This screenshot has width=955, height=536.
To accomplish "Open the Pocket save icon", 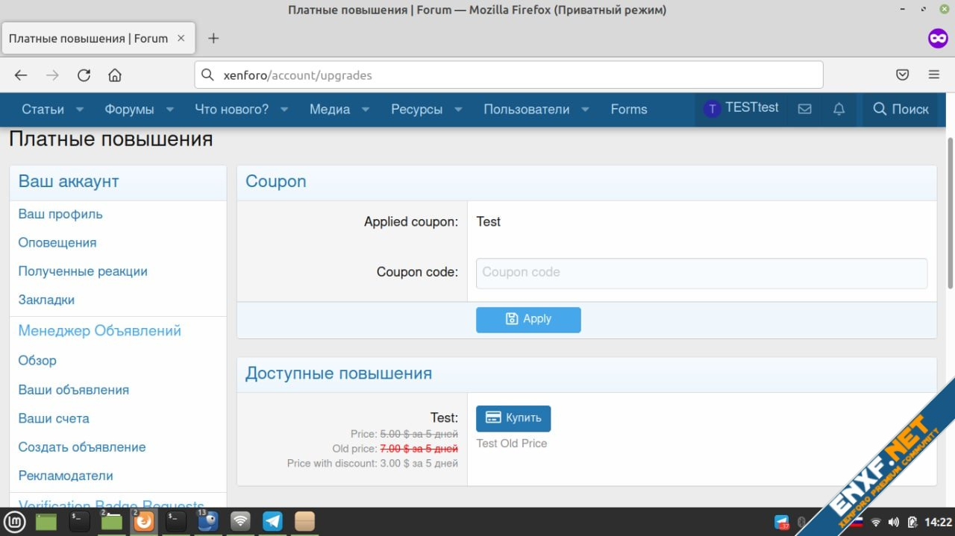I will [x=902, y=75].
